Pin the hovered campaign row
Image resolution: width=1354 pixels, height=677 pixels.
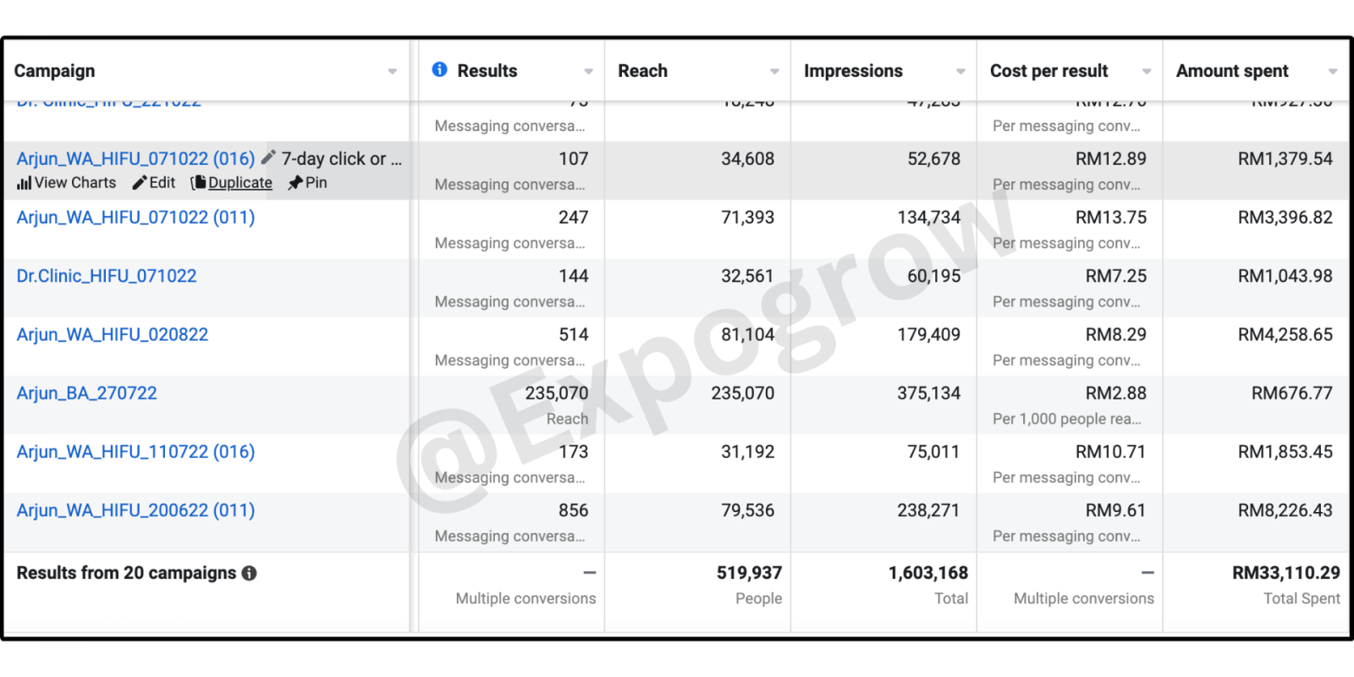coord(307,183)
